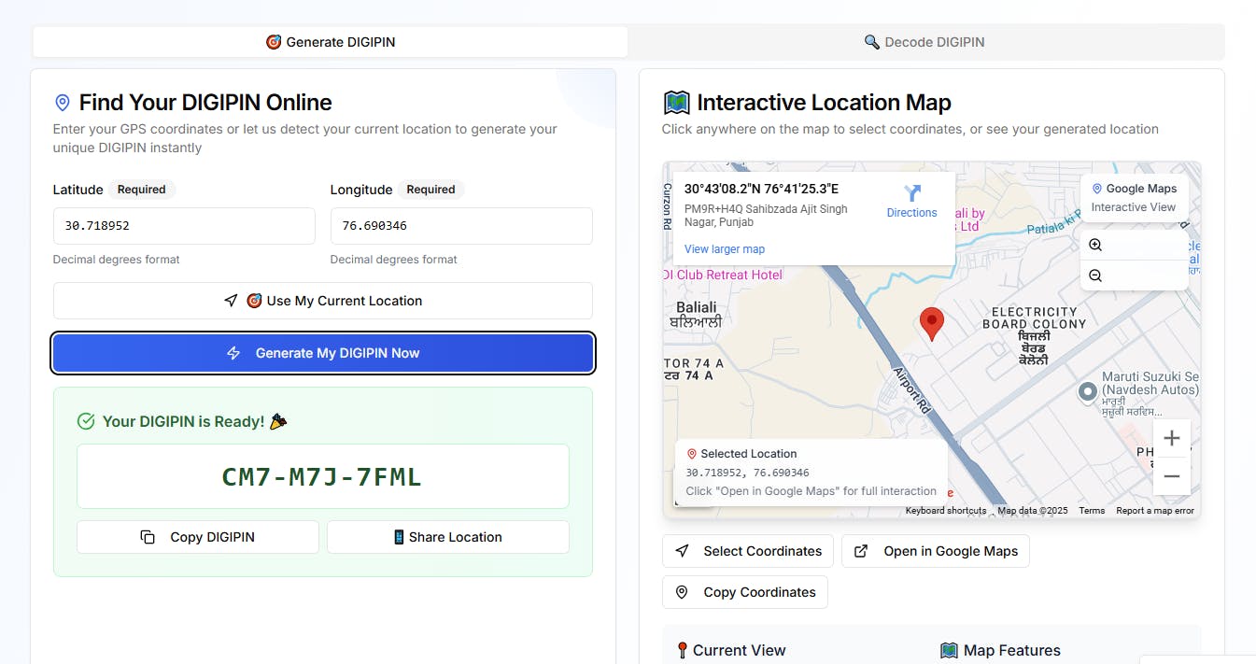Click Report a map error link
1256x664 pixels.
[x=1155, y=511]
